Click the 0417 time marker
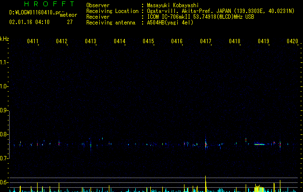The image size is (303, 192). 206,41
